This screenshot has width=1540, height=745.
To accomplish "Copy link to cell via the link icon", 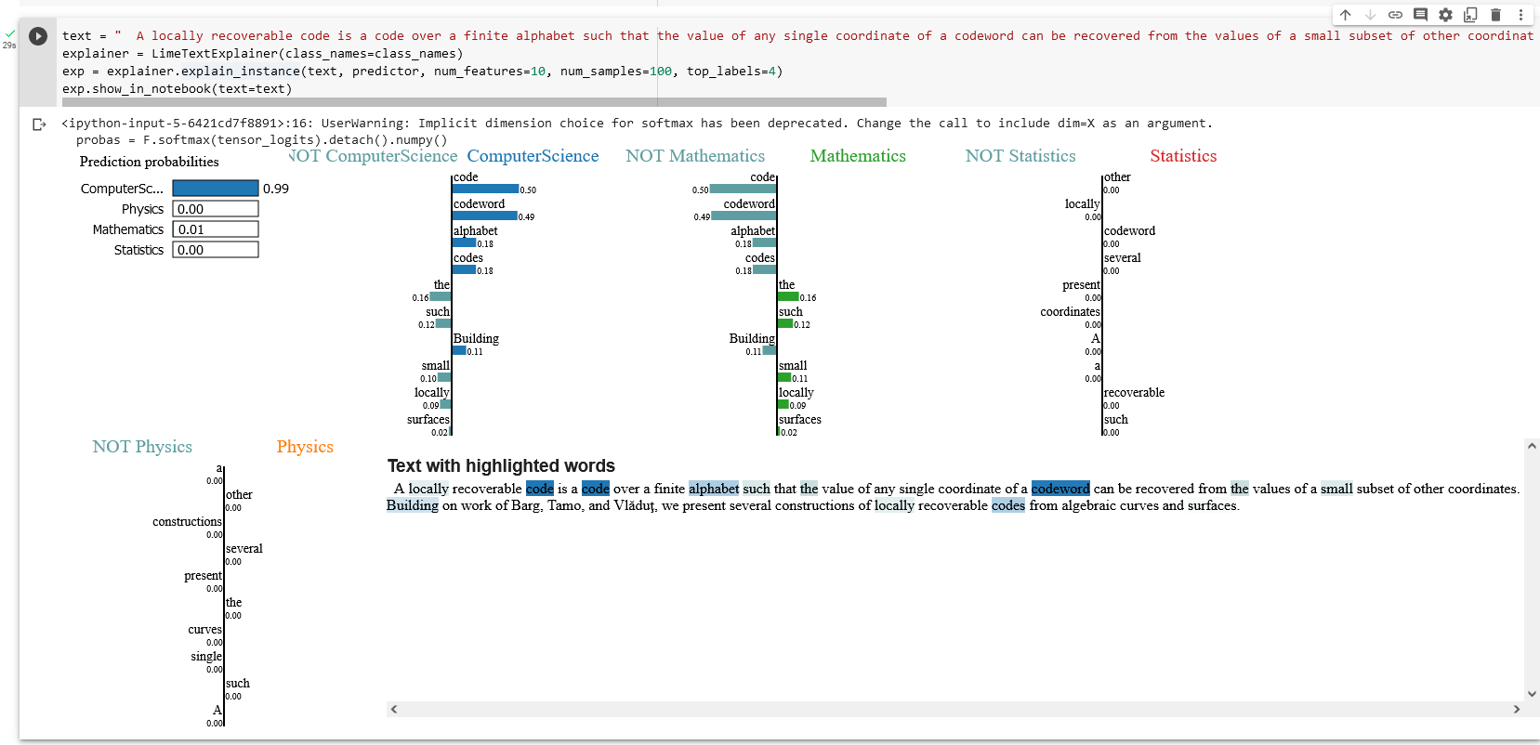I will (x=1395, y=15).
